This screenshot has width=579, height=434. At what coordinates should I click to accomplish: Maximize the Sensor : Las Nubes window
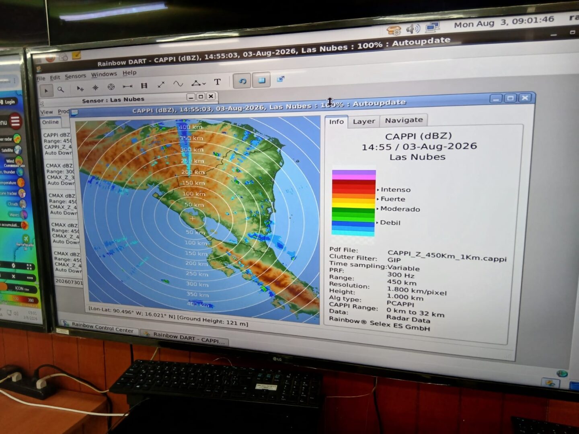coord(201,96)
